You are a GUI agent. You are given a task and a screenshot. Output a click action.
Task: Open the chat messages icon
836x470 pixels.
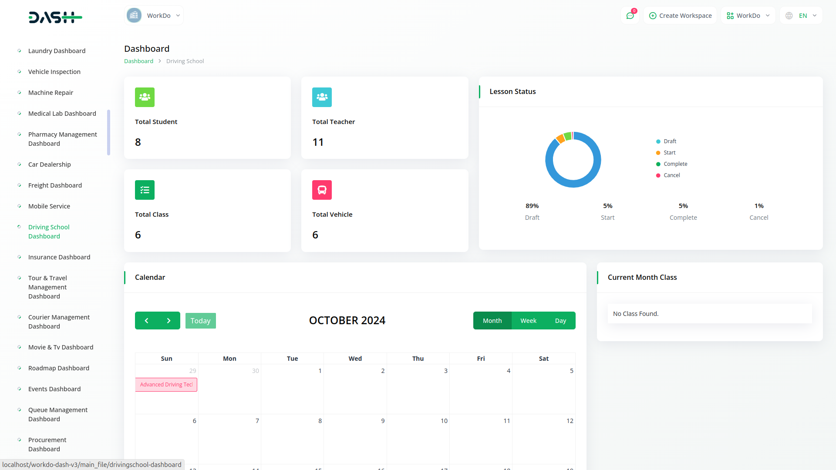click(630, 16)
